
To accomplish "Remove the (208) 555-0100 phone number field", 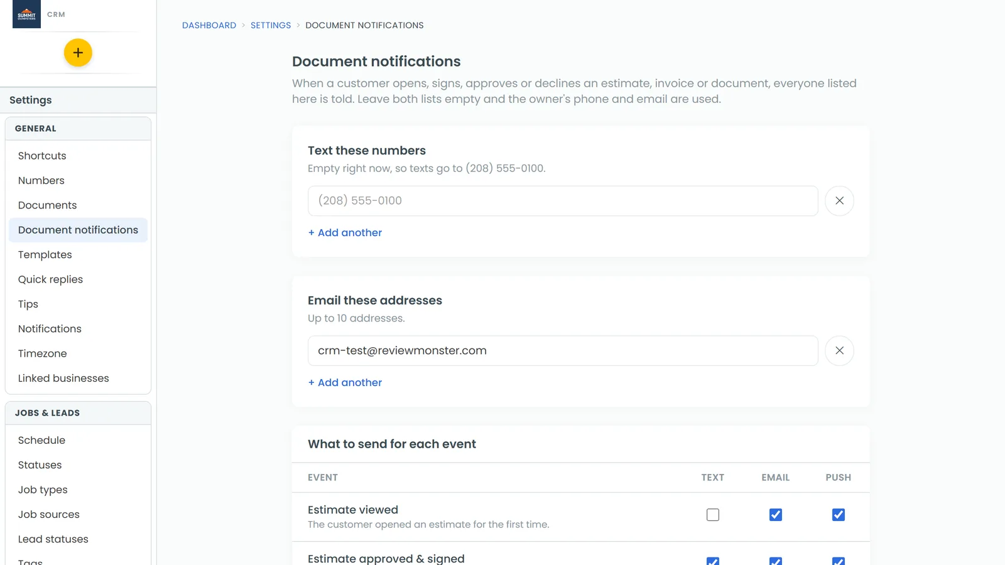I will click(x=839, y=201).
